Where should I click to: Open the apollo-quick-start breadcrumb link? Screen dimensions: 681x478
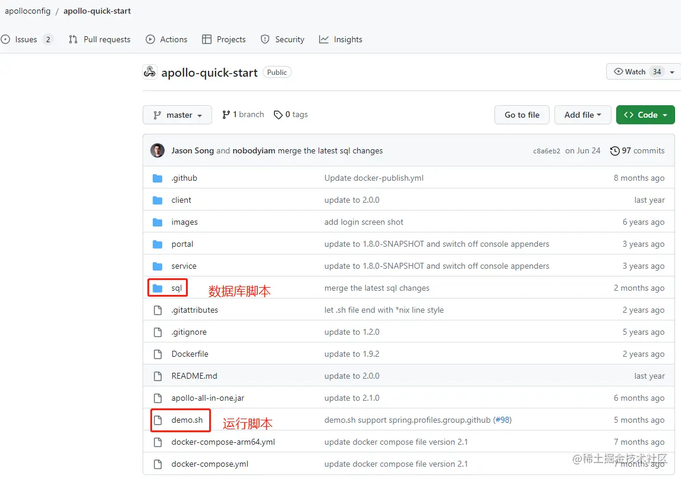97,11
